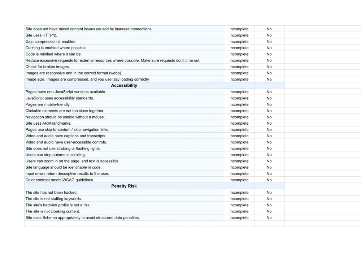
Task: Click 'Check for broken images.' cell
Action: [124, 66]
